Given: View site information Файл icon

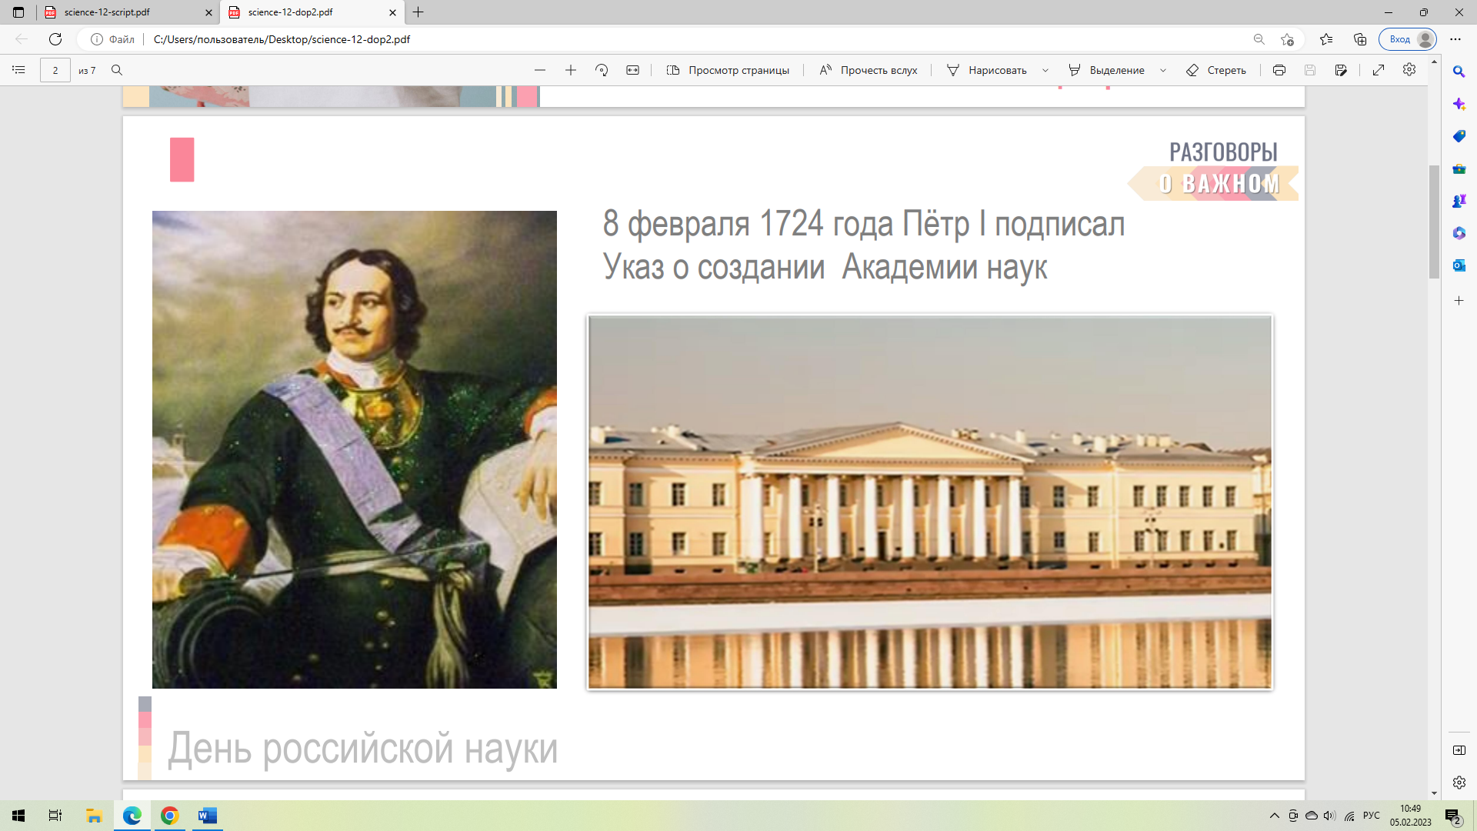Looking at the screenshot, I should point(112,39).
